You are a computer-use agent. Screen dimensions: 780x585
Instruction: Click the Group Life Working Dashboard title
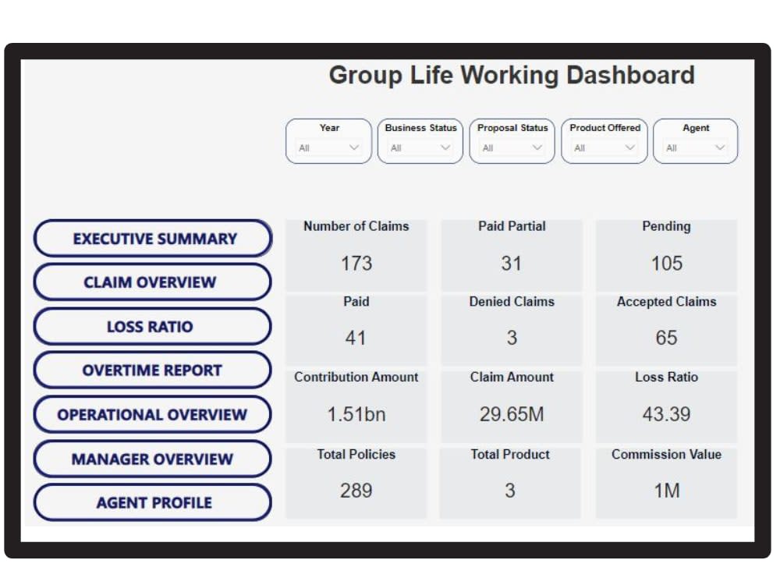click(512, 76)
